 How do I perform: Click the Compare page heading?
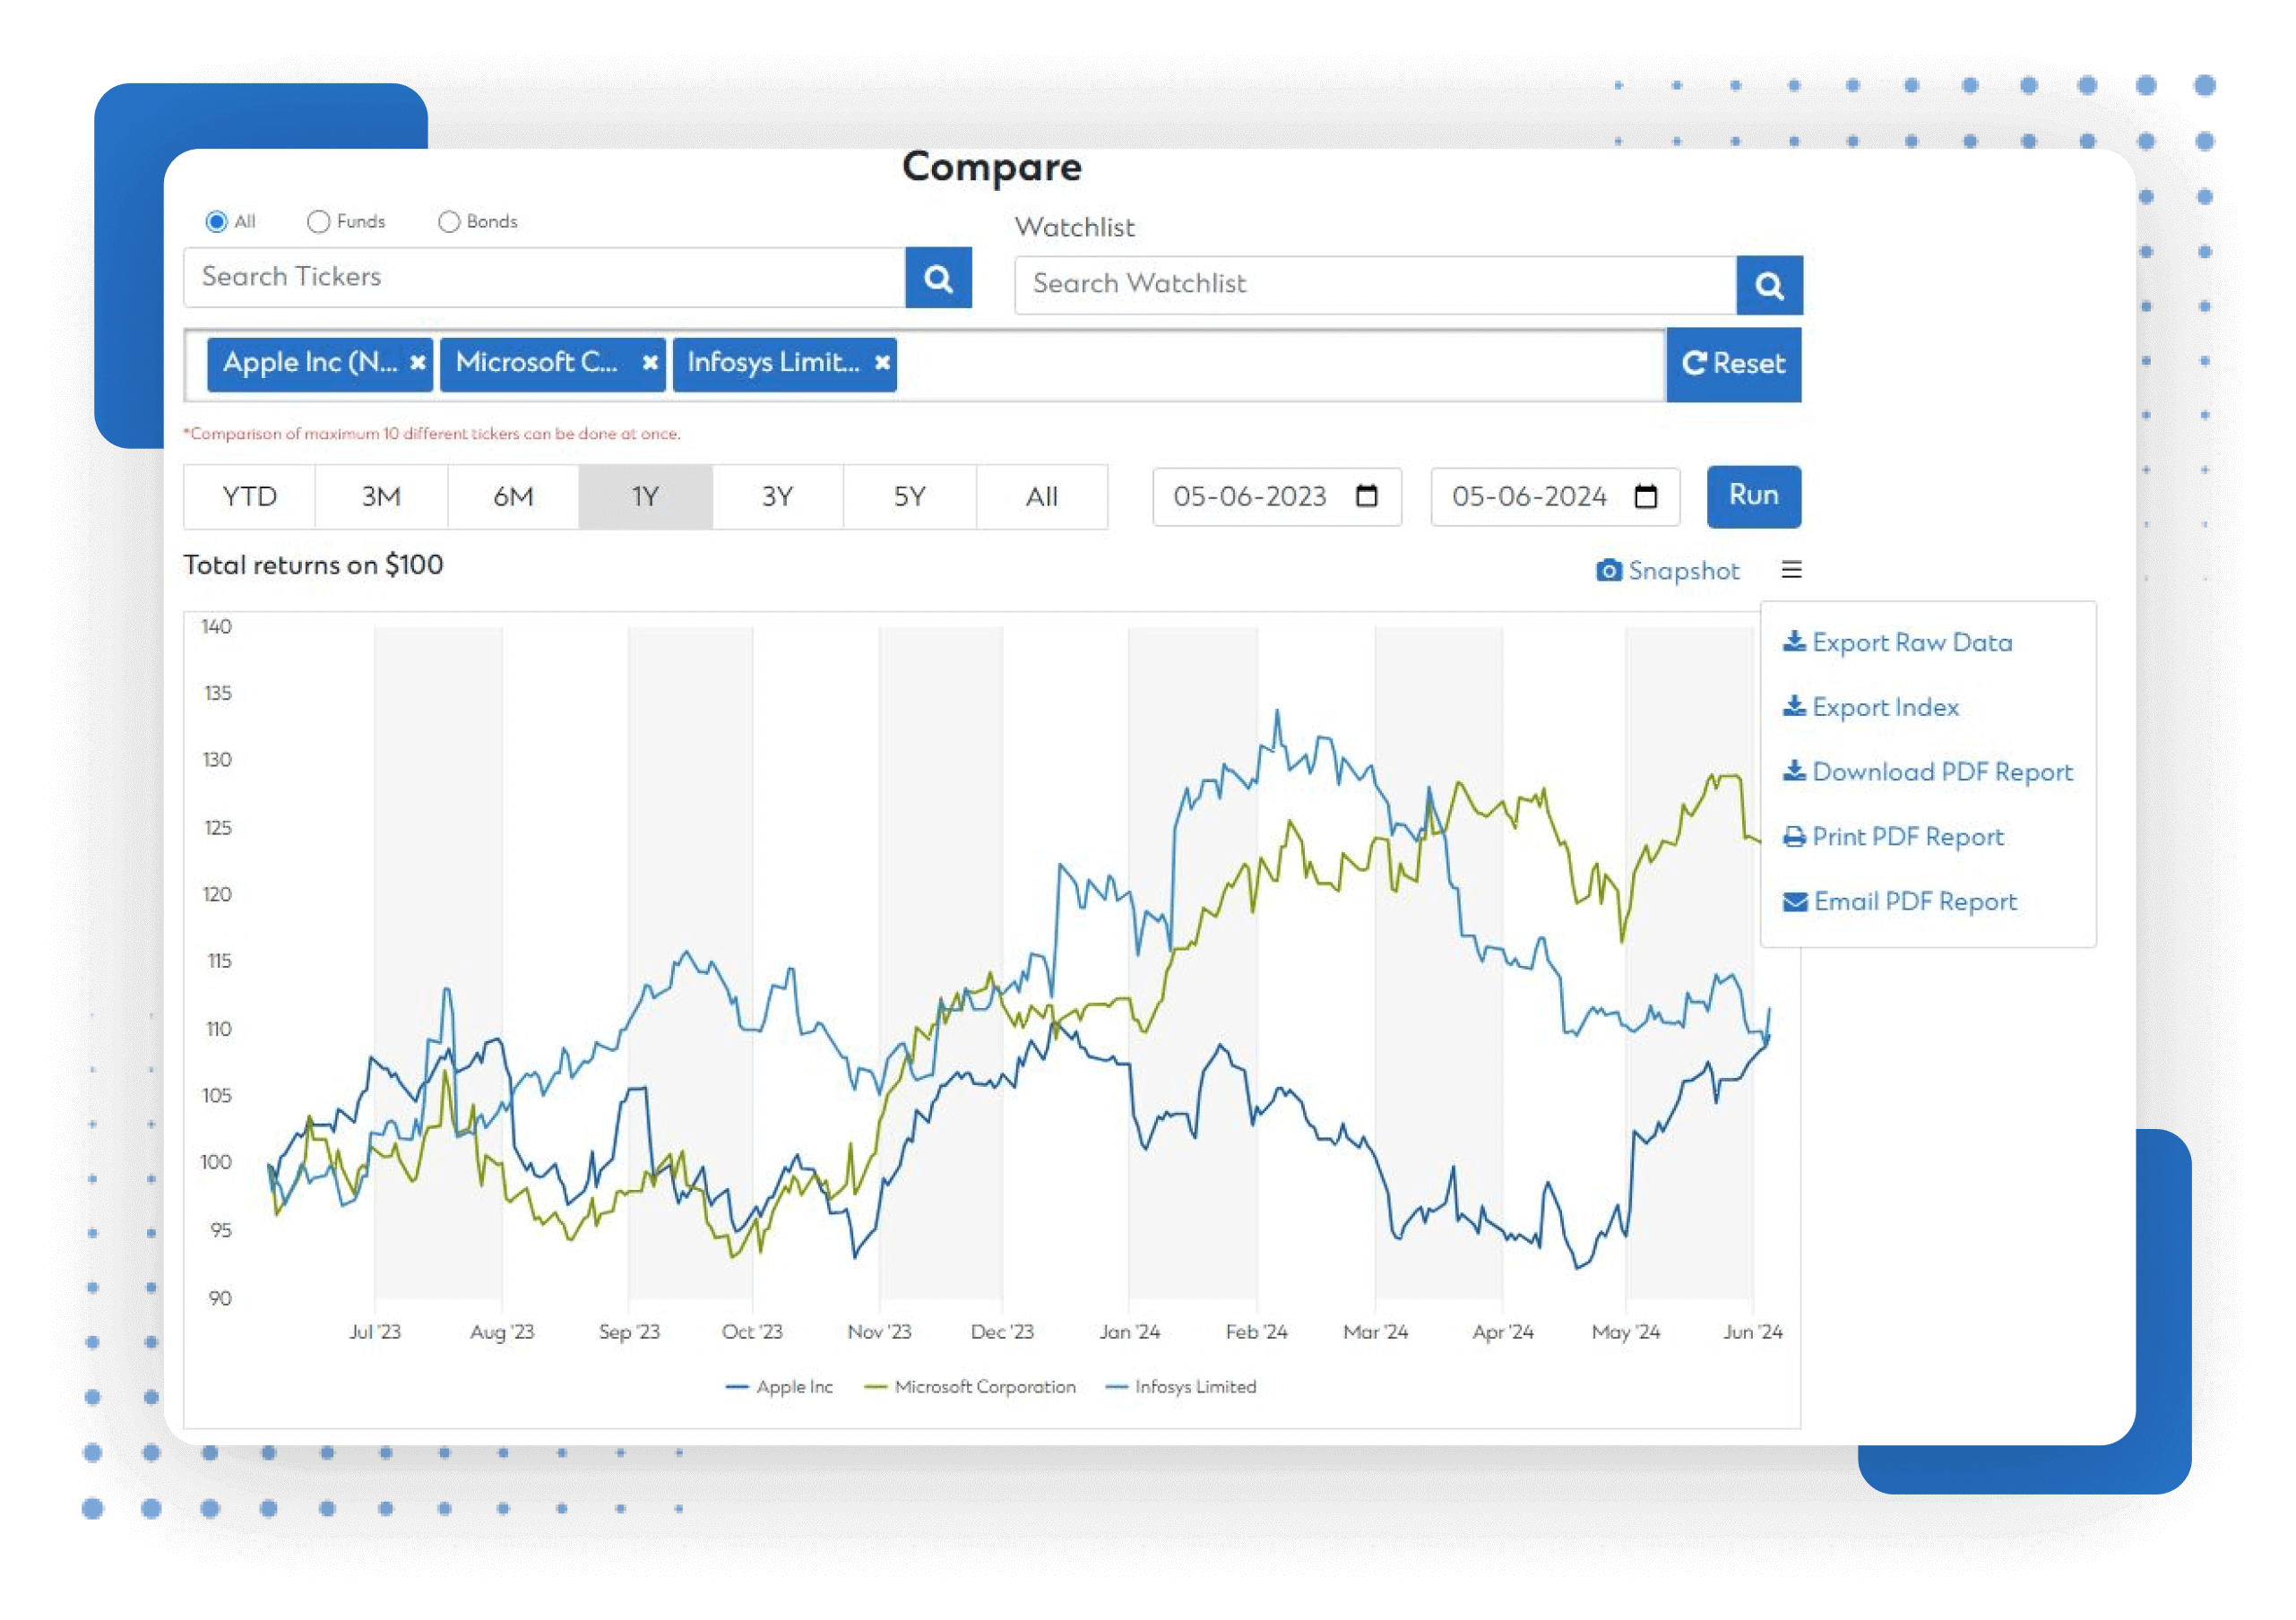(992, 167)
